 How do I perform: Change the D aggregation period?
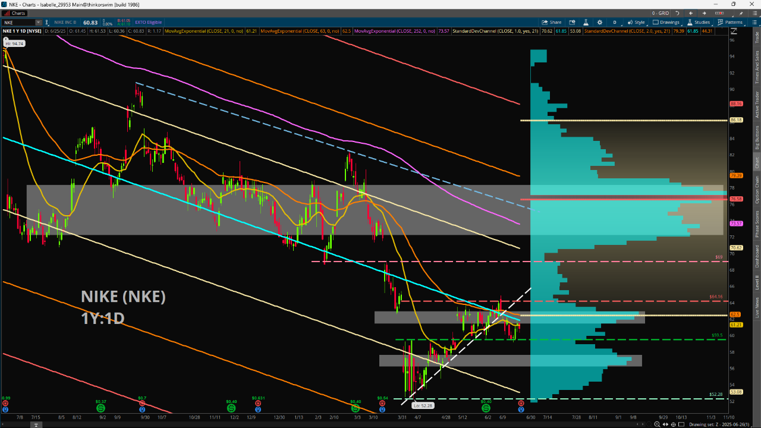[615, 22]
